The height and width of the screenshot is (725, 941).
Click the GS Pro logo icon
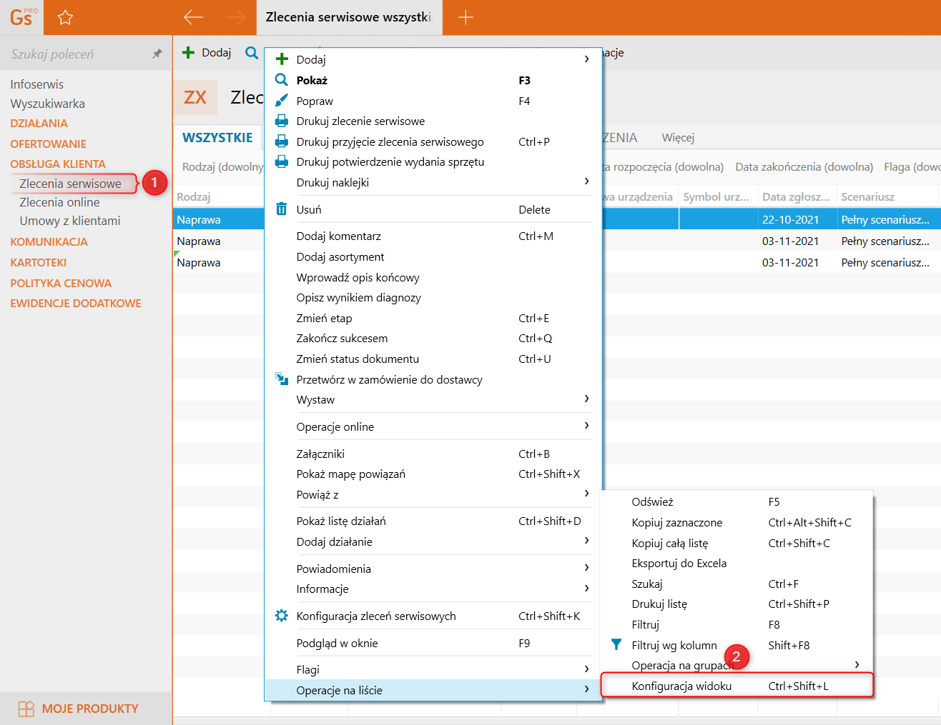click(x=22, y=17)
